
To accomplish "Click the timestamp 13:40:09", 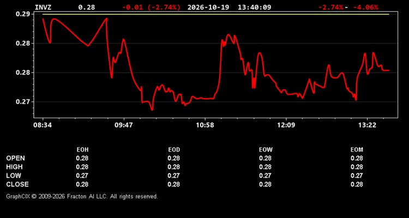I will tap(254, 7).
